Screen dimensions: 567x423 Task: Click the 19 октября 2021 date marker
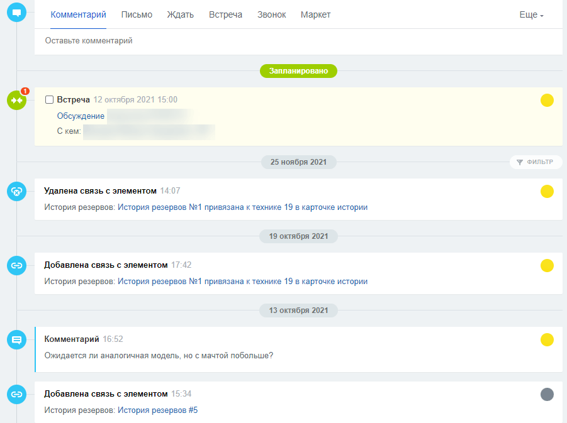coord(298,236)
